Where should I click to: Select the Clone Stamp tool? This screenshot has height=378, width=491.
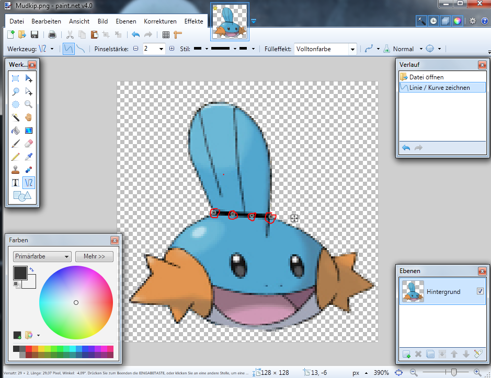(x=15, y=170)
